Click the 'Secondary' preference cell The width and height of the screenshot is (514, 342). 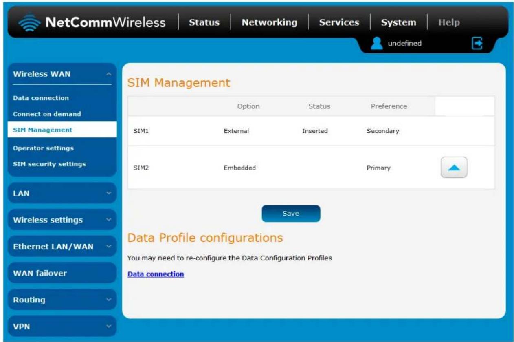pyautogui.click(x=383, y=131)
